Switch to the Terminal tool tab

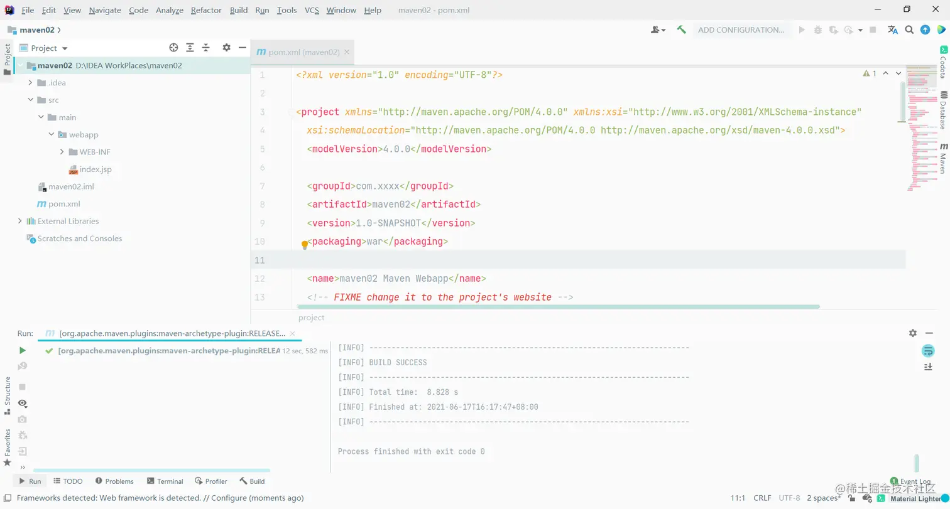165,481
